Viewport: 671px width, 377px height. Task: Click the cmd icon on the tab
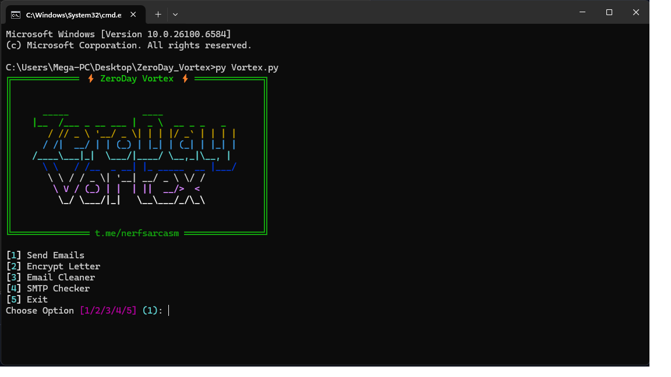click(16, 15)
